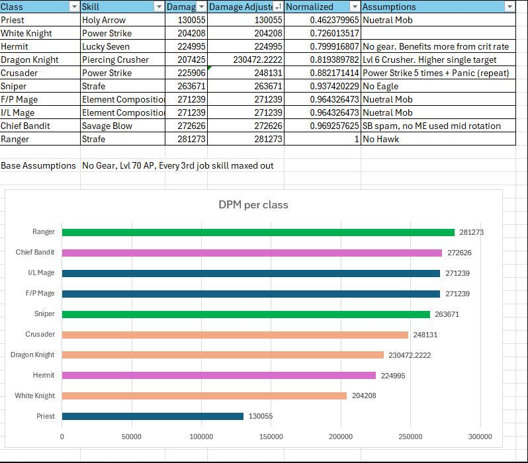Select the 0.726013517 normalized cell
The image size is (528, 463).
[323, 33]
